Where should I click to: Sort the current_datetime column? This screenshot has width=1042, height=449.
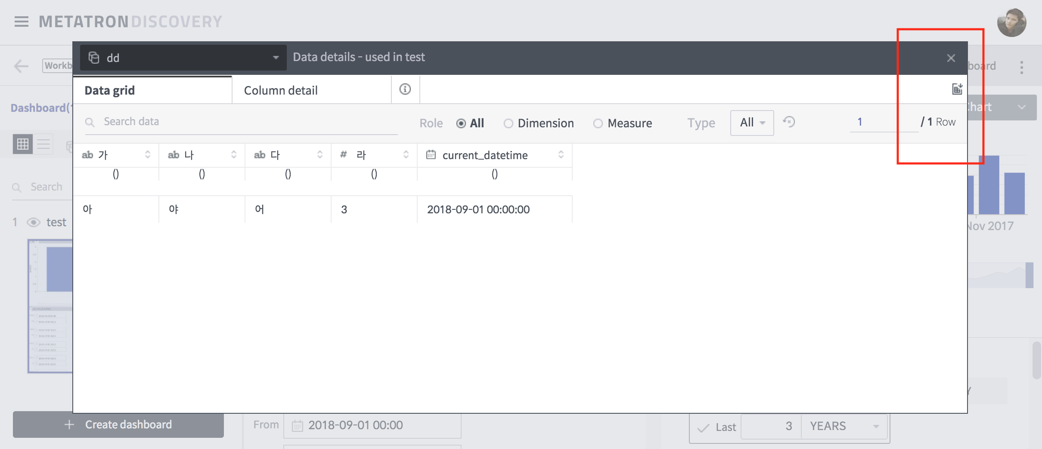561,155
